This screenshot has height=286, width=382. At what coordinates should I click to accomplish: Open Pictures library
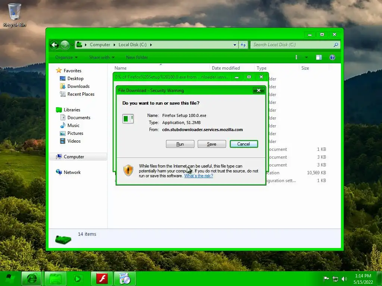75,133
